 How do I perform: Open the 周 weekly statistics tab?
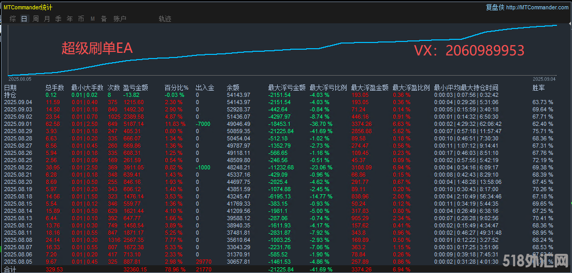point(36,19)
